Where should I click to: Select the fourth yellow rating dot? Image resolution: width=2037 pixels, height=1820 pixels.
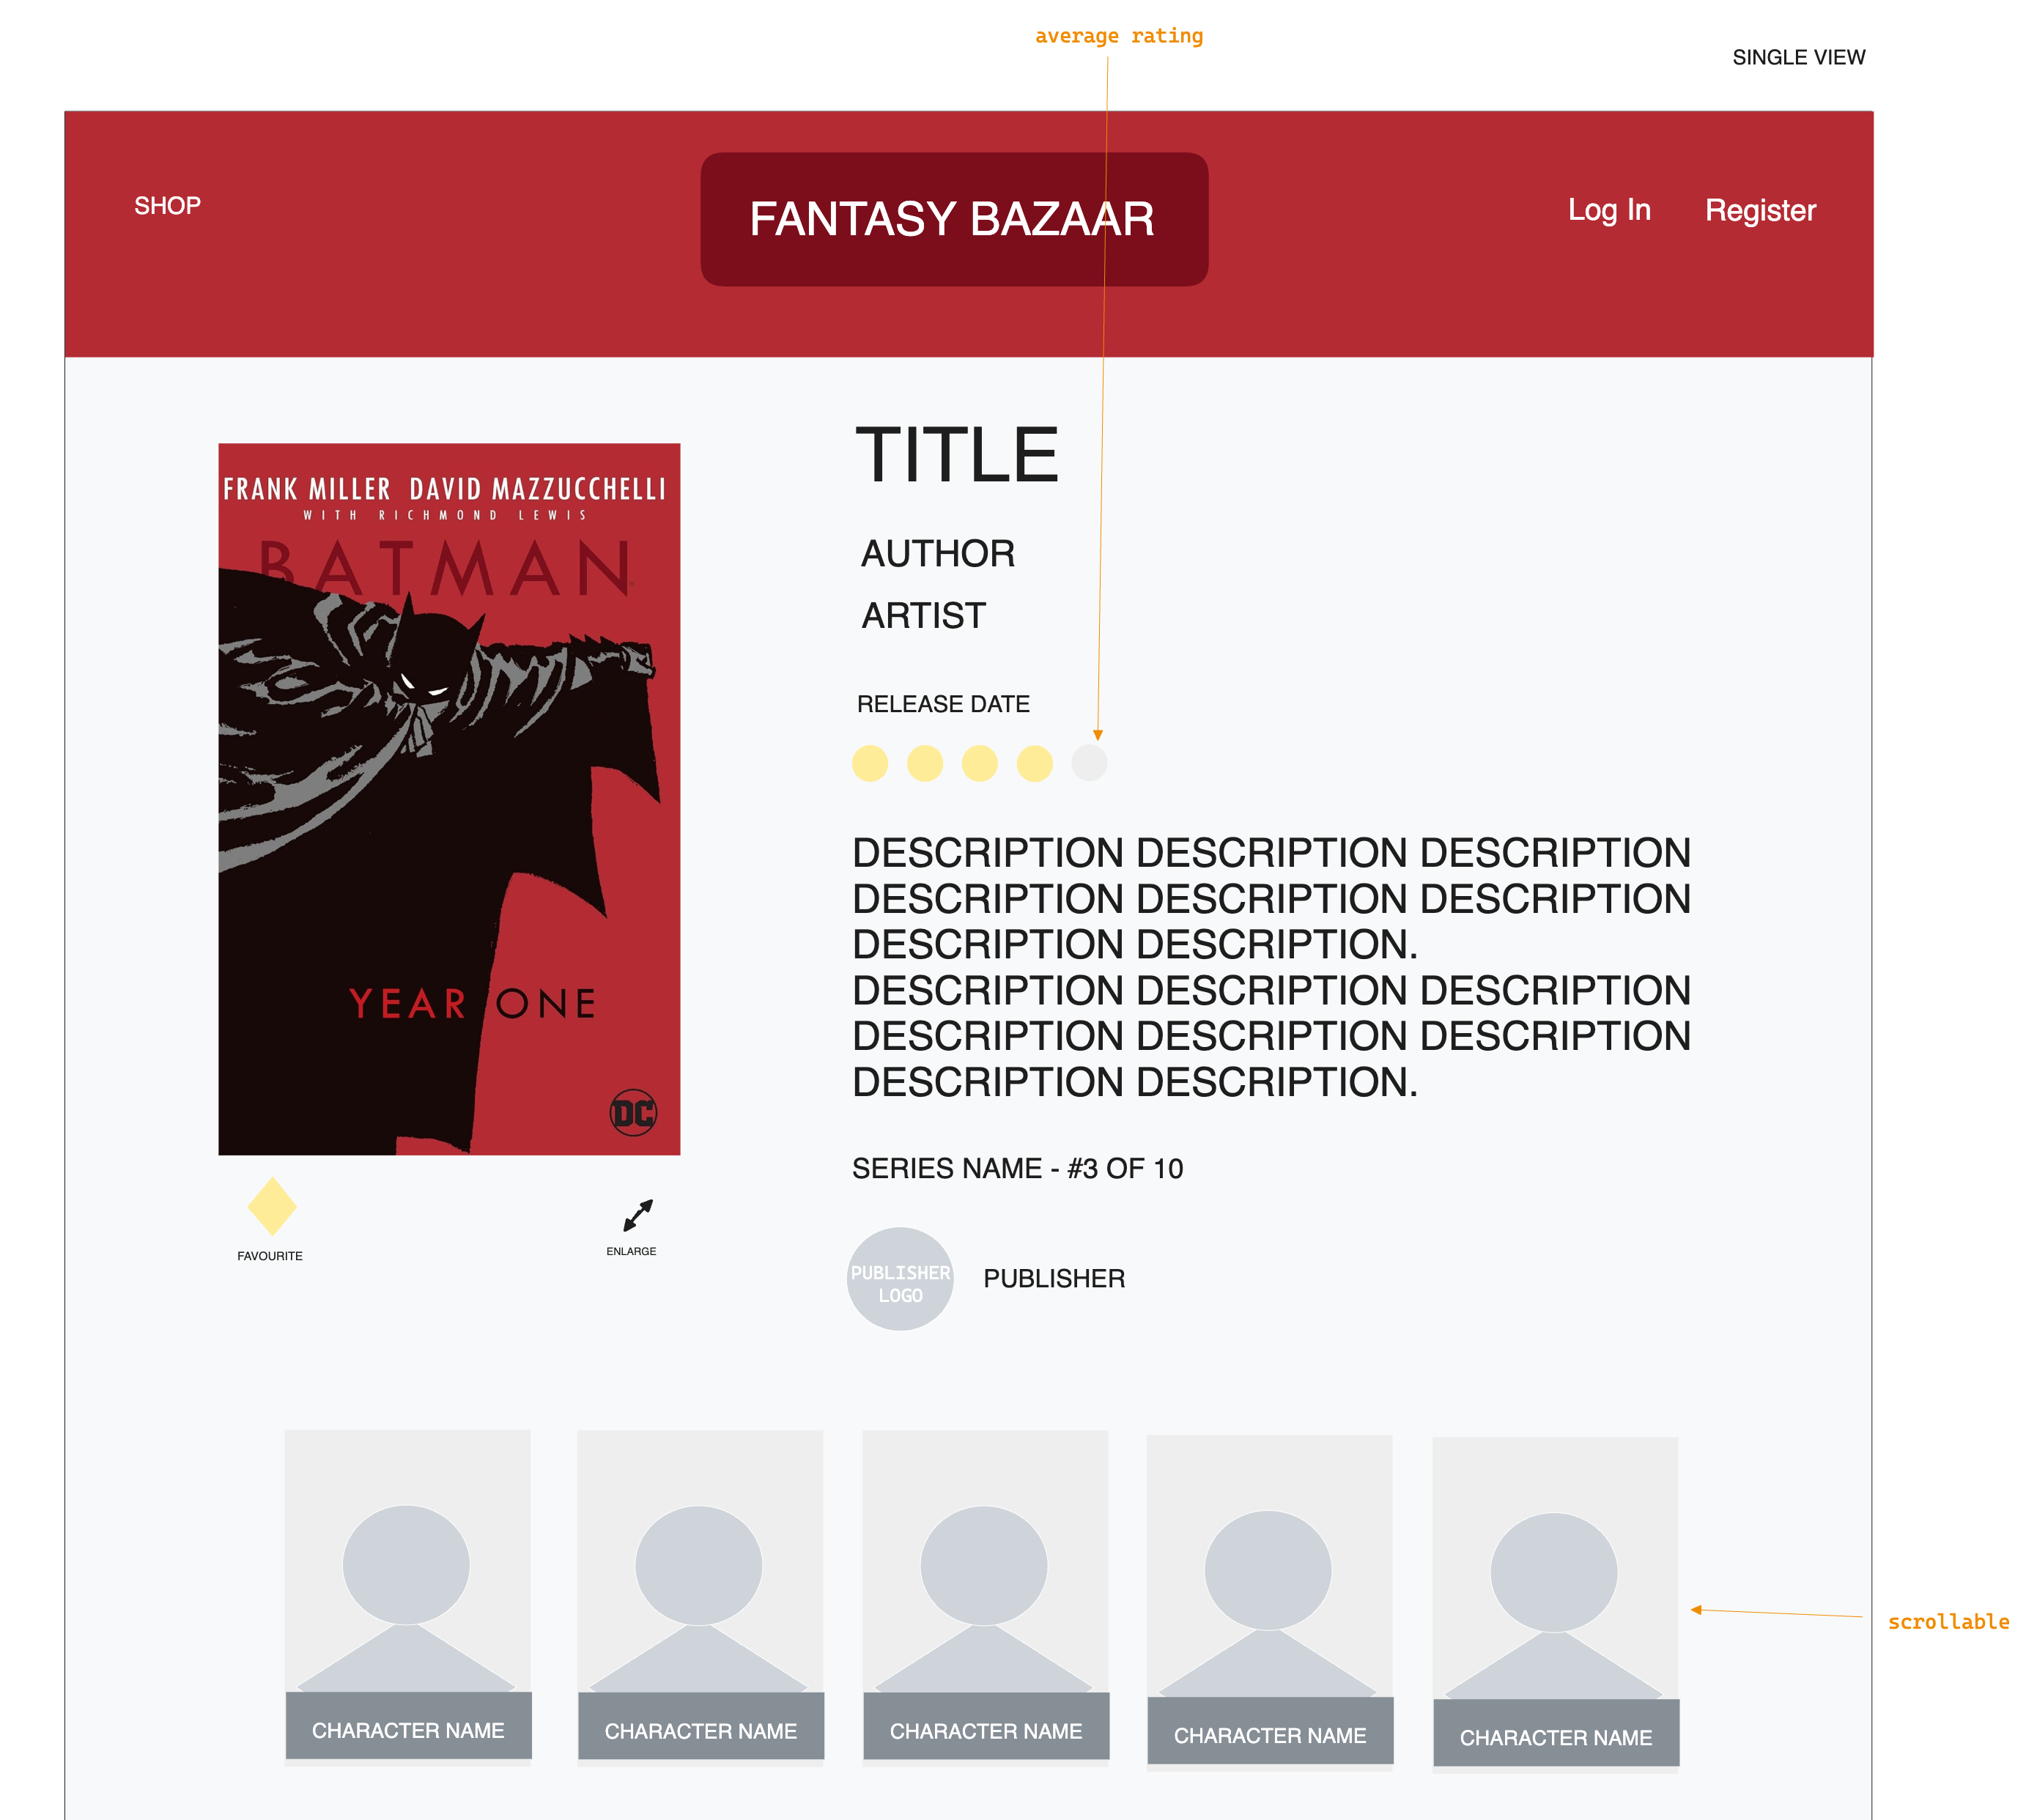pos(1035,763)
